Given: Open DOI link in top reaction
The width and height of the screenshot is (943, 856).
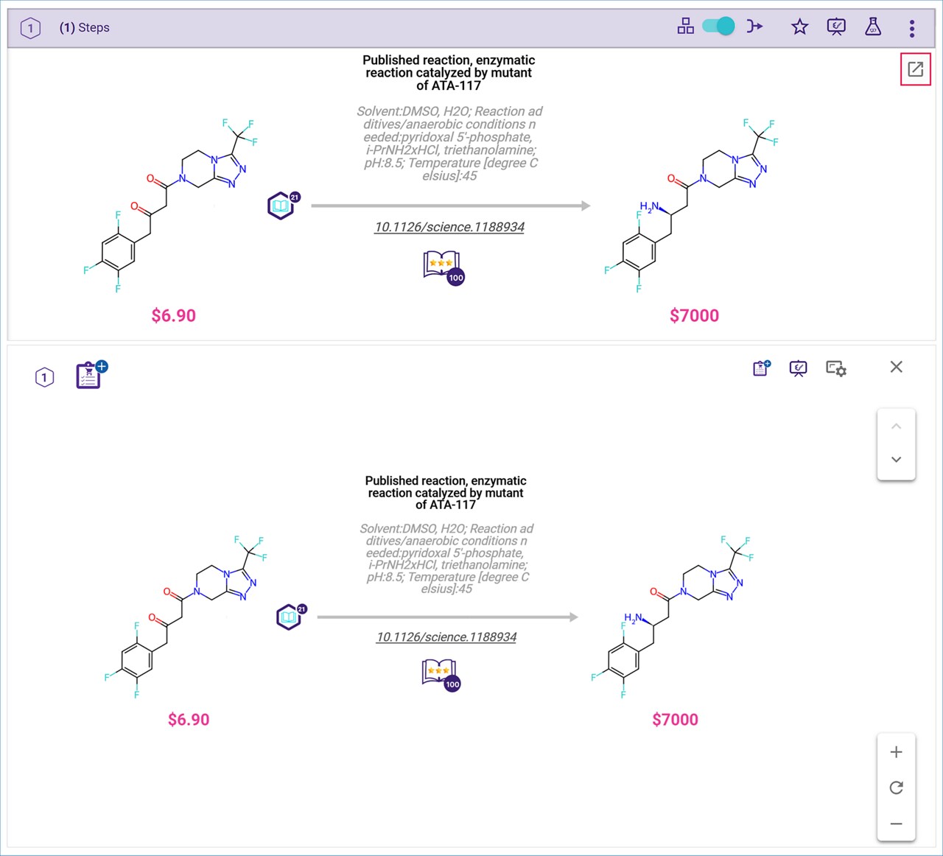Looking at the screenshot, I should tap(449, 227).
